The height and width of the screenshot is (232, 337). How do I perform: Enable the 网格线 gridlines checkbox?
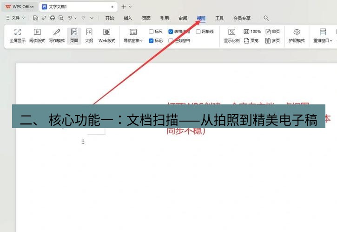(198, 32)
